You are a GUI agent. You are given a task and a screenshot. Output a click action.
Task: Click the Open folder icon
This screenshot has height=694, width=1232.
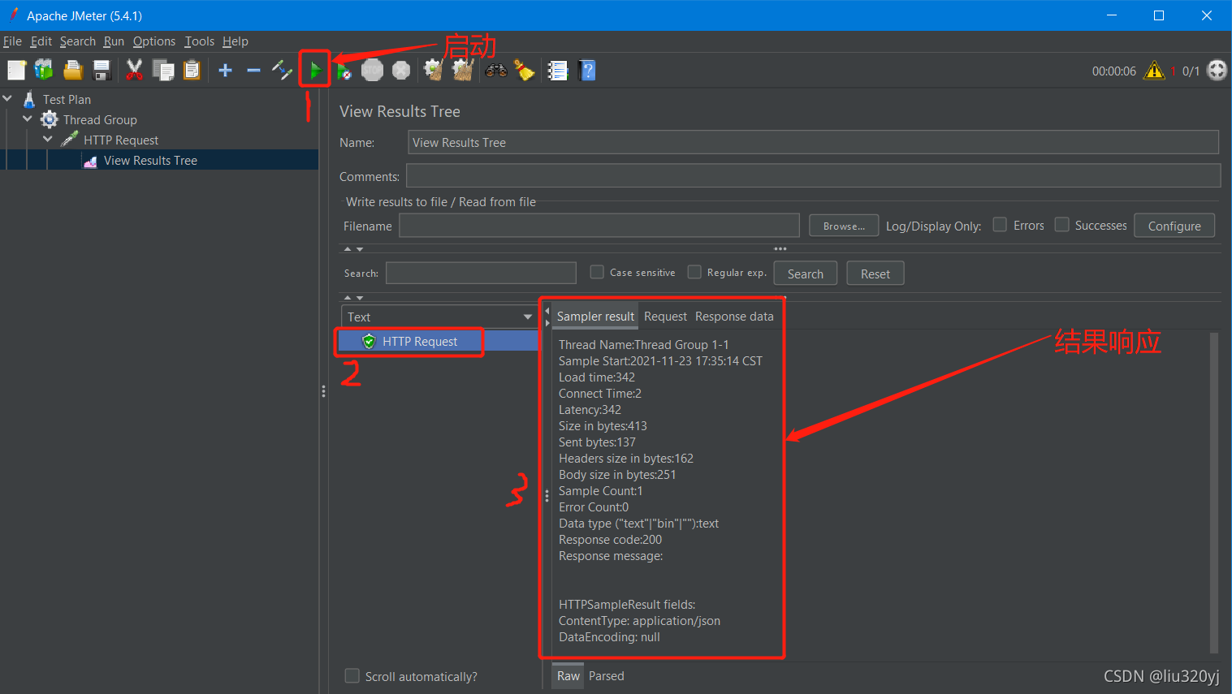[x=73, y=71]
